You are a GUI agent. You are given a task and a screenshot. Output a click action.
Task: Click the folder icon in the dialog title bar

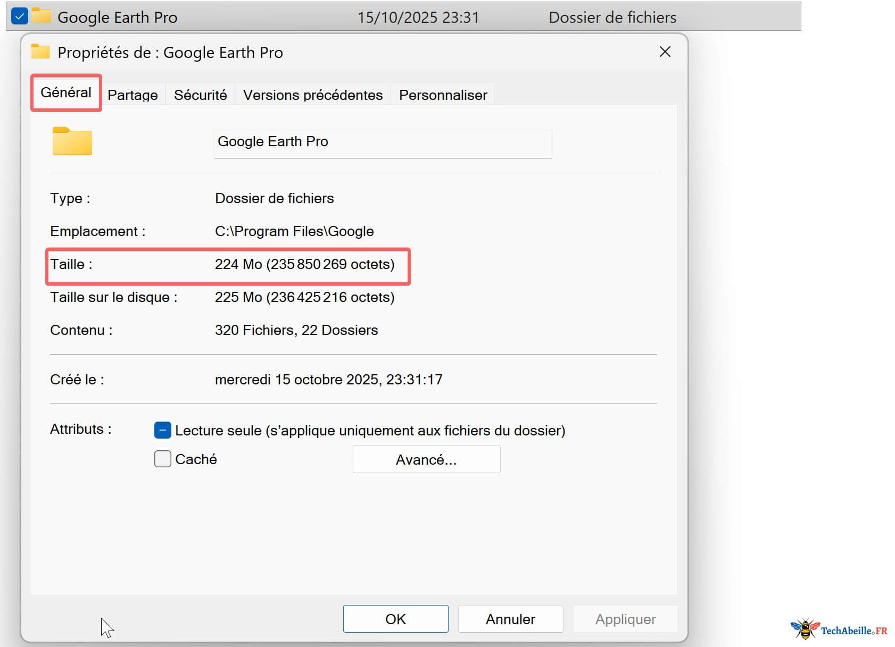tap(40, 52)
